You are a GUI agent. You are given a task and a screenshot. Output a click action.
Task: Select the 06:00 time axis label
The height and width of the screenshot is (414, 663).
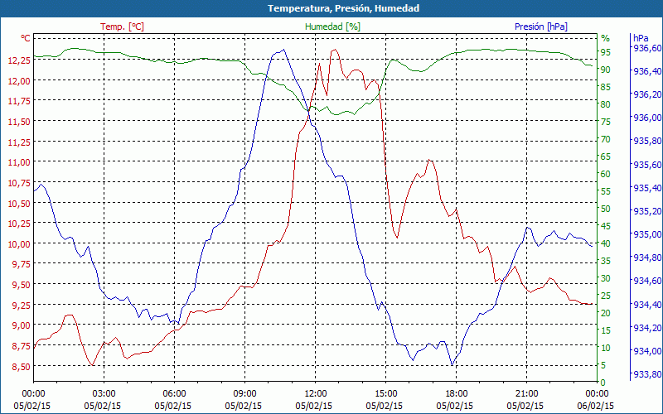click(x=175, y=394)
